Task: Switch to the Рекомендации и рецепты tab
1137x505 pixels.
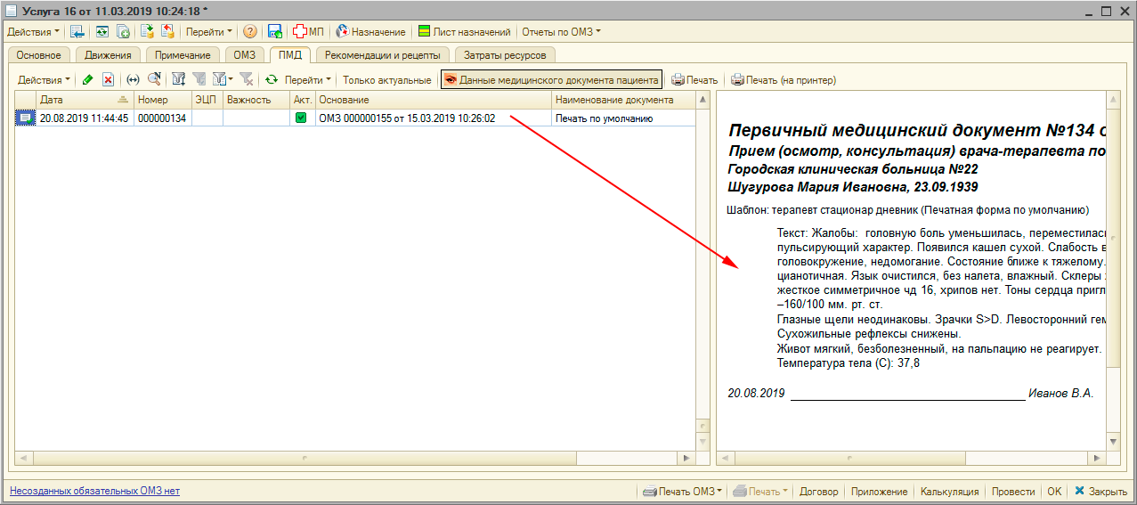Action: click(382, 55)
